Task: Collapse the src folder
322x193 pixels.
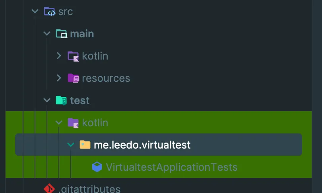Action: pos(35,12)
